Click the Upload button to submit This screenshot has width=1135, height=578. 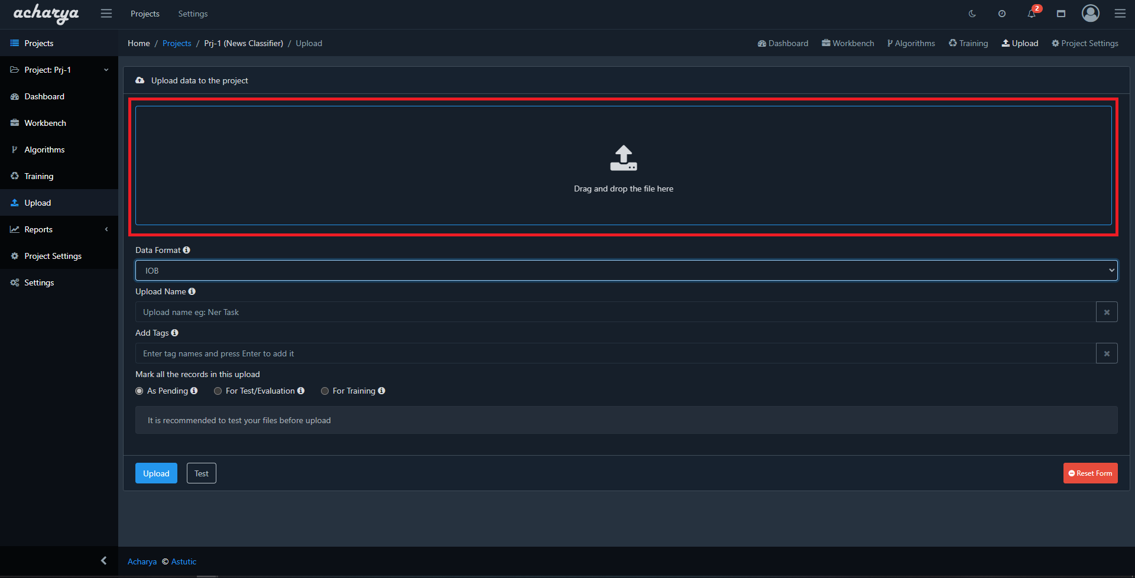[x=155, y=473]
